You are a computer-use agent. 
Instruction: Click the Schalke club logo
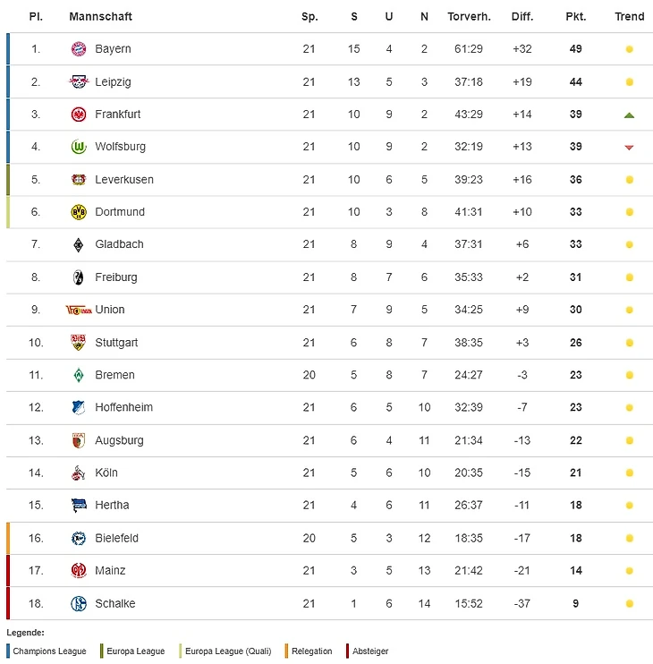(79, 603)
